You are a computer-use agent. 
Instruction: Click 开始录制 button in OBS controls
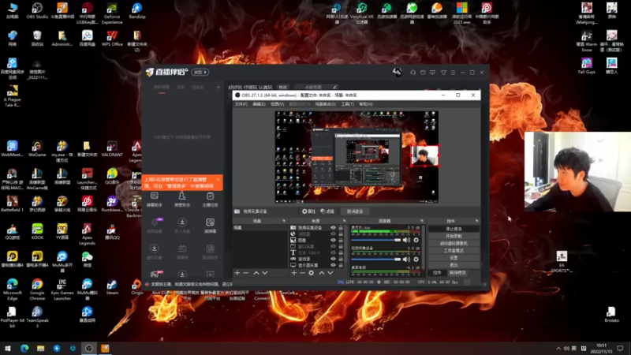(x=454, y=236)
